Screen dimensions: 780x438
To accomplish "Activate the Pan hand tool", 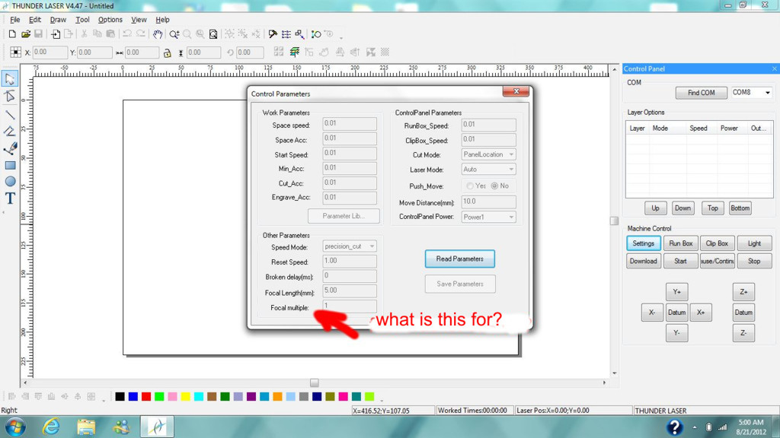I will pyautogui.click(x=158, y=34).
